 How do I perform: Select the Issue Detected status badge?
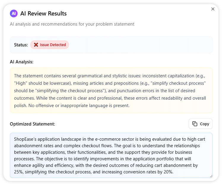pyautogui.click(x=49, y=45)
